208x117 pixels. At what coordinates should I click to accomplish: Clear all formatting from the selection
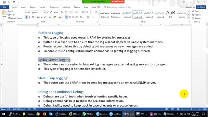point(62,12)
